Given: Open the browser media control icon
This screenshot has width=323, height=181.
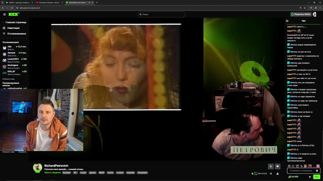Looking at the screenshot, I should (312, 8).
